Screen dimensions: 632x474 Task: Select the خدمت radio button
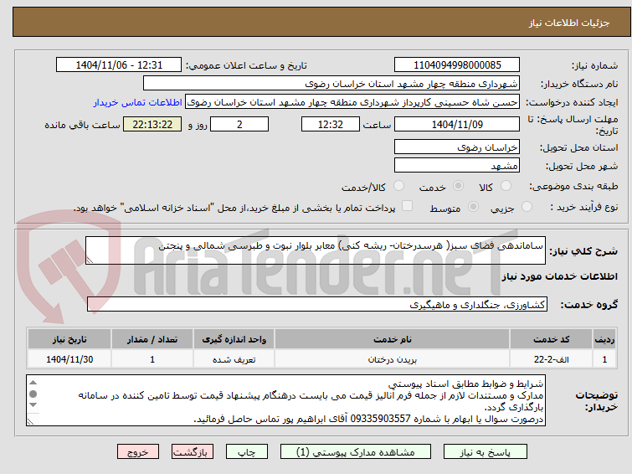[x=458, y=186]
